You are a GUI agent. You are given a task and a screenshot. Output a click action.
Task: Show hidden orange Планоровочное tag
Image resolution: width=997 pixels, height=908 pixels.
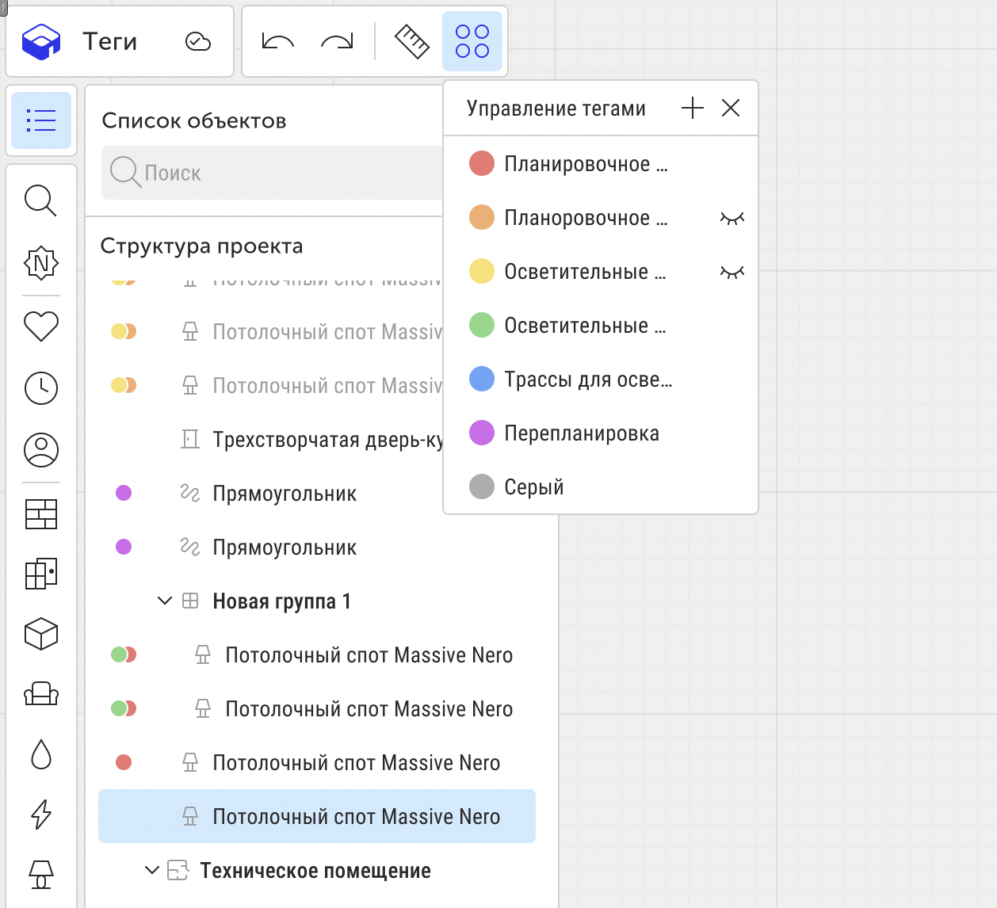[x=732, y=218]
